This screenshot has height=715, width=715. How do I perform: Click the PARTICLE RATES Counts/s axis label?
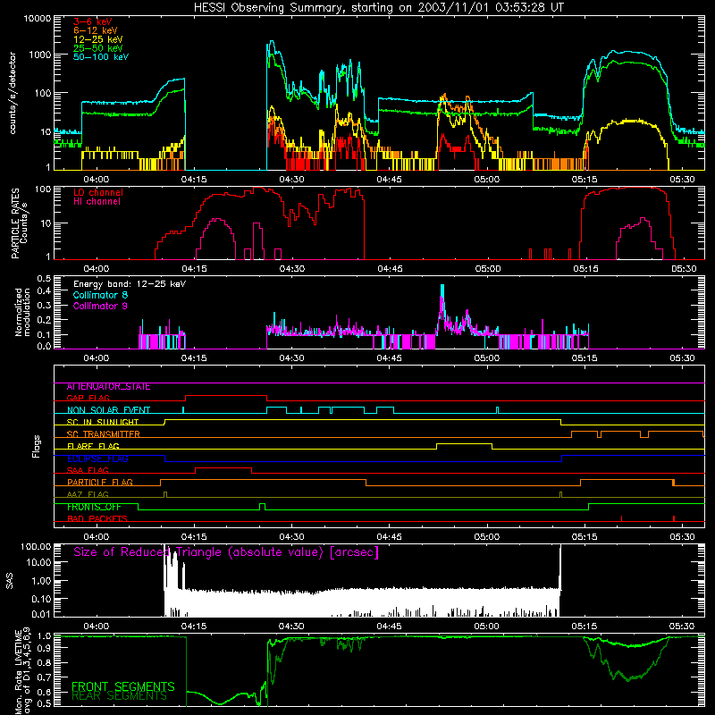(x=19, y=223)
